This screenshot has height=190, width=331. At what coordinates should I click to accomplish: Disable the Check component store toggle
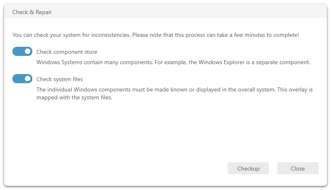[22, 52]
